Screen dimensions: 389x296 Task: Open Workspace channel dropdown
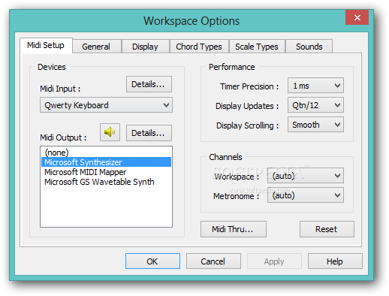(306, 176)
